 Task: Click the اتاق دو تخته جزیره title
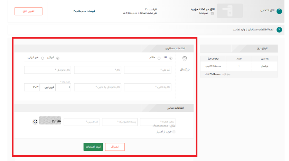tap(203, 9)
